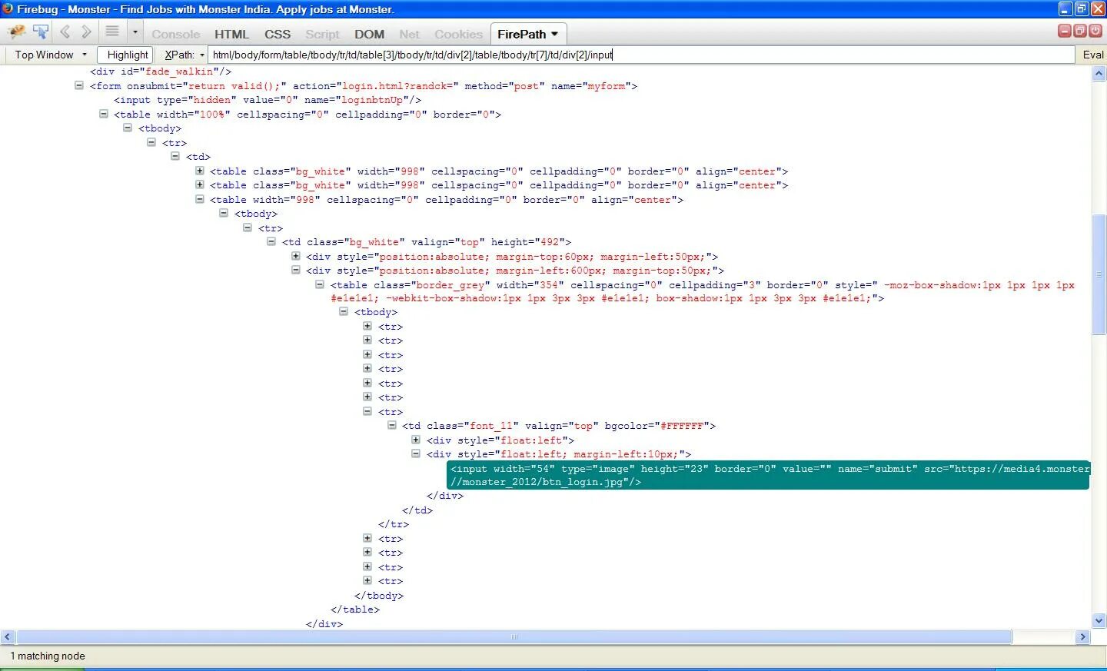Collapse the table class border_grey node
The image size is (1107, 671).
point(320,284)
